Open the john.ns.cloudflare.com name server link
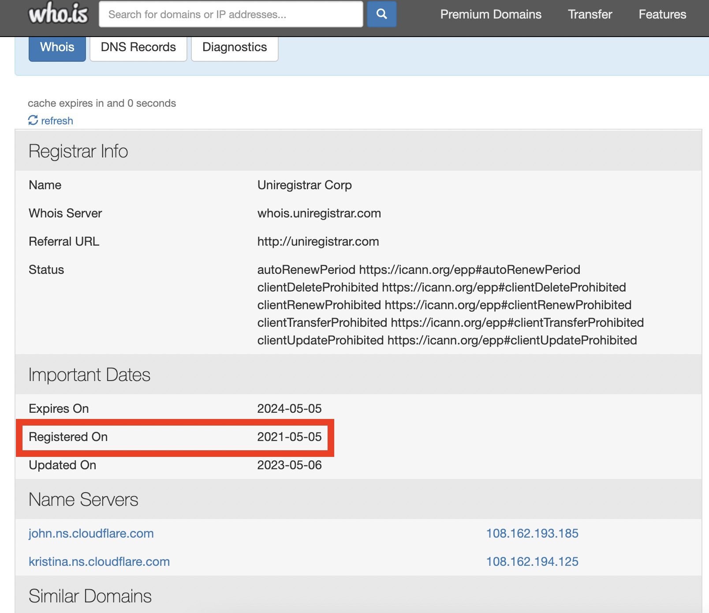Screen dimensions: 709x613 (x=91, y=534)
